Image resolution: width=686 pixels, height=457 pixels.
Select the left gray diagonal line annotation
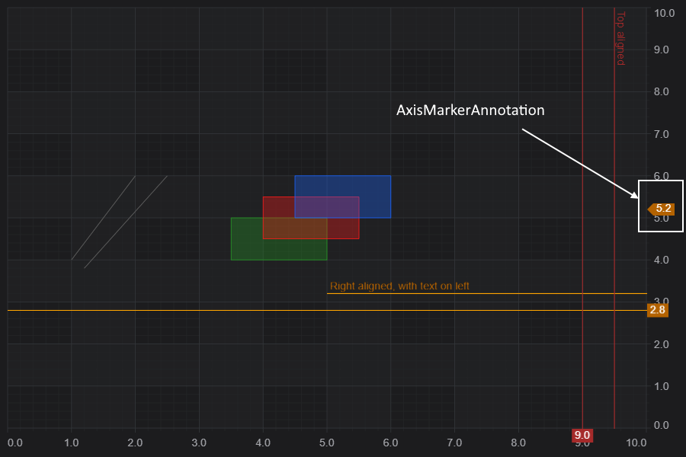103,218
